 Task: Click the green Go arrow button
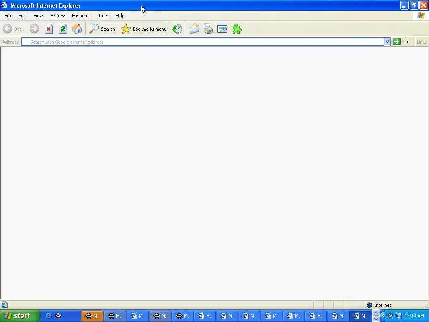coord(396,42)
